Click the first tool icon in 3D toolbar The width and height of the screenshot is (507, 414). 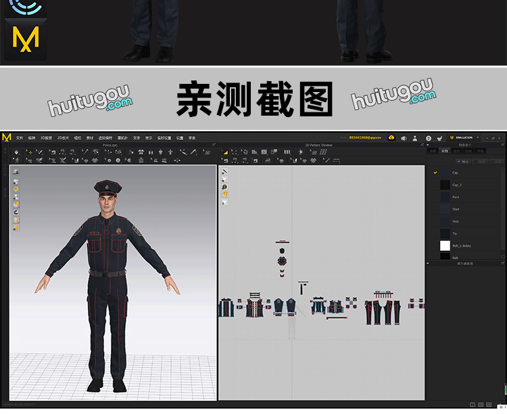tap(17, 152)
